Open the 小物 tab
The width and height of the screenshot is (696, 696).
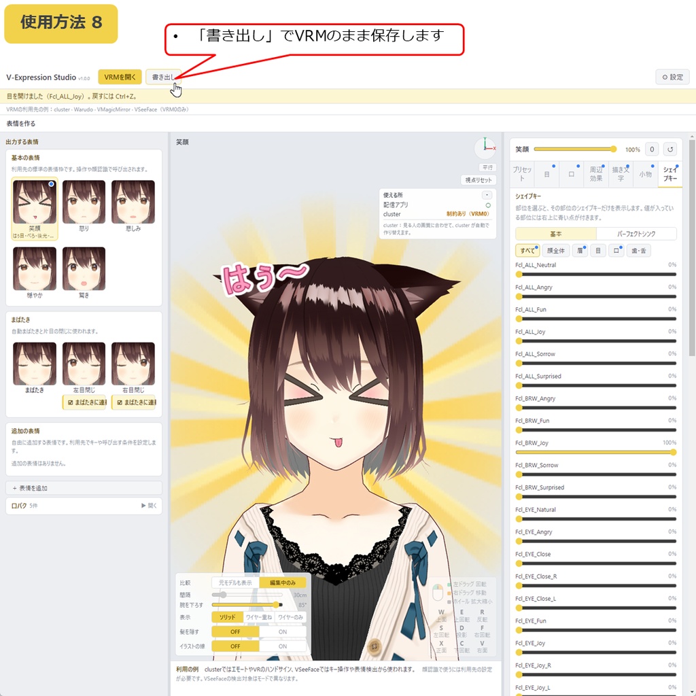pyautogui.click(x=646, y=174)
